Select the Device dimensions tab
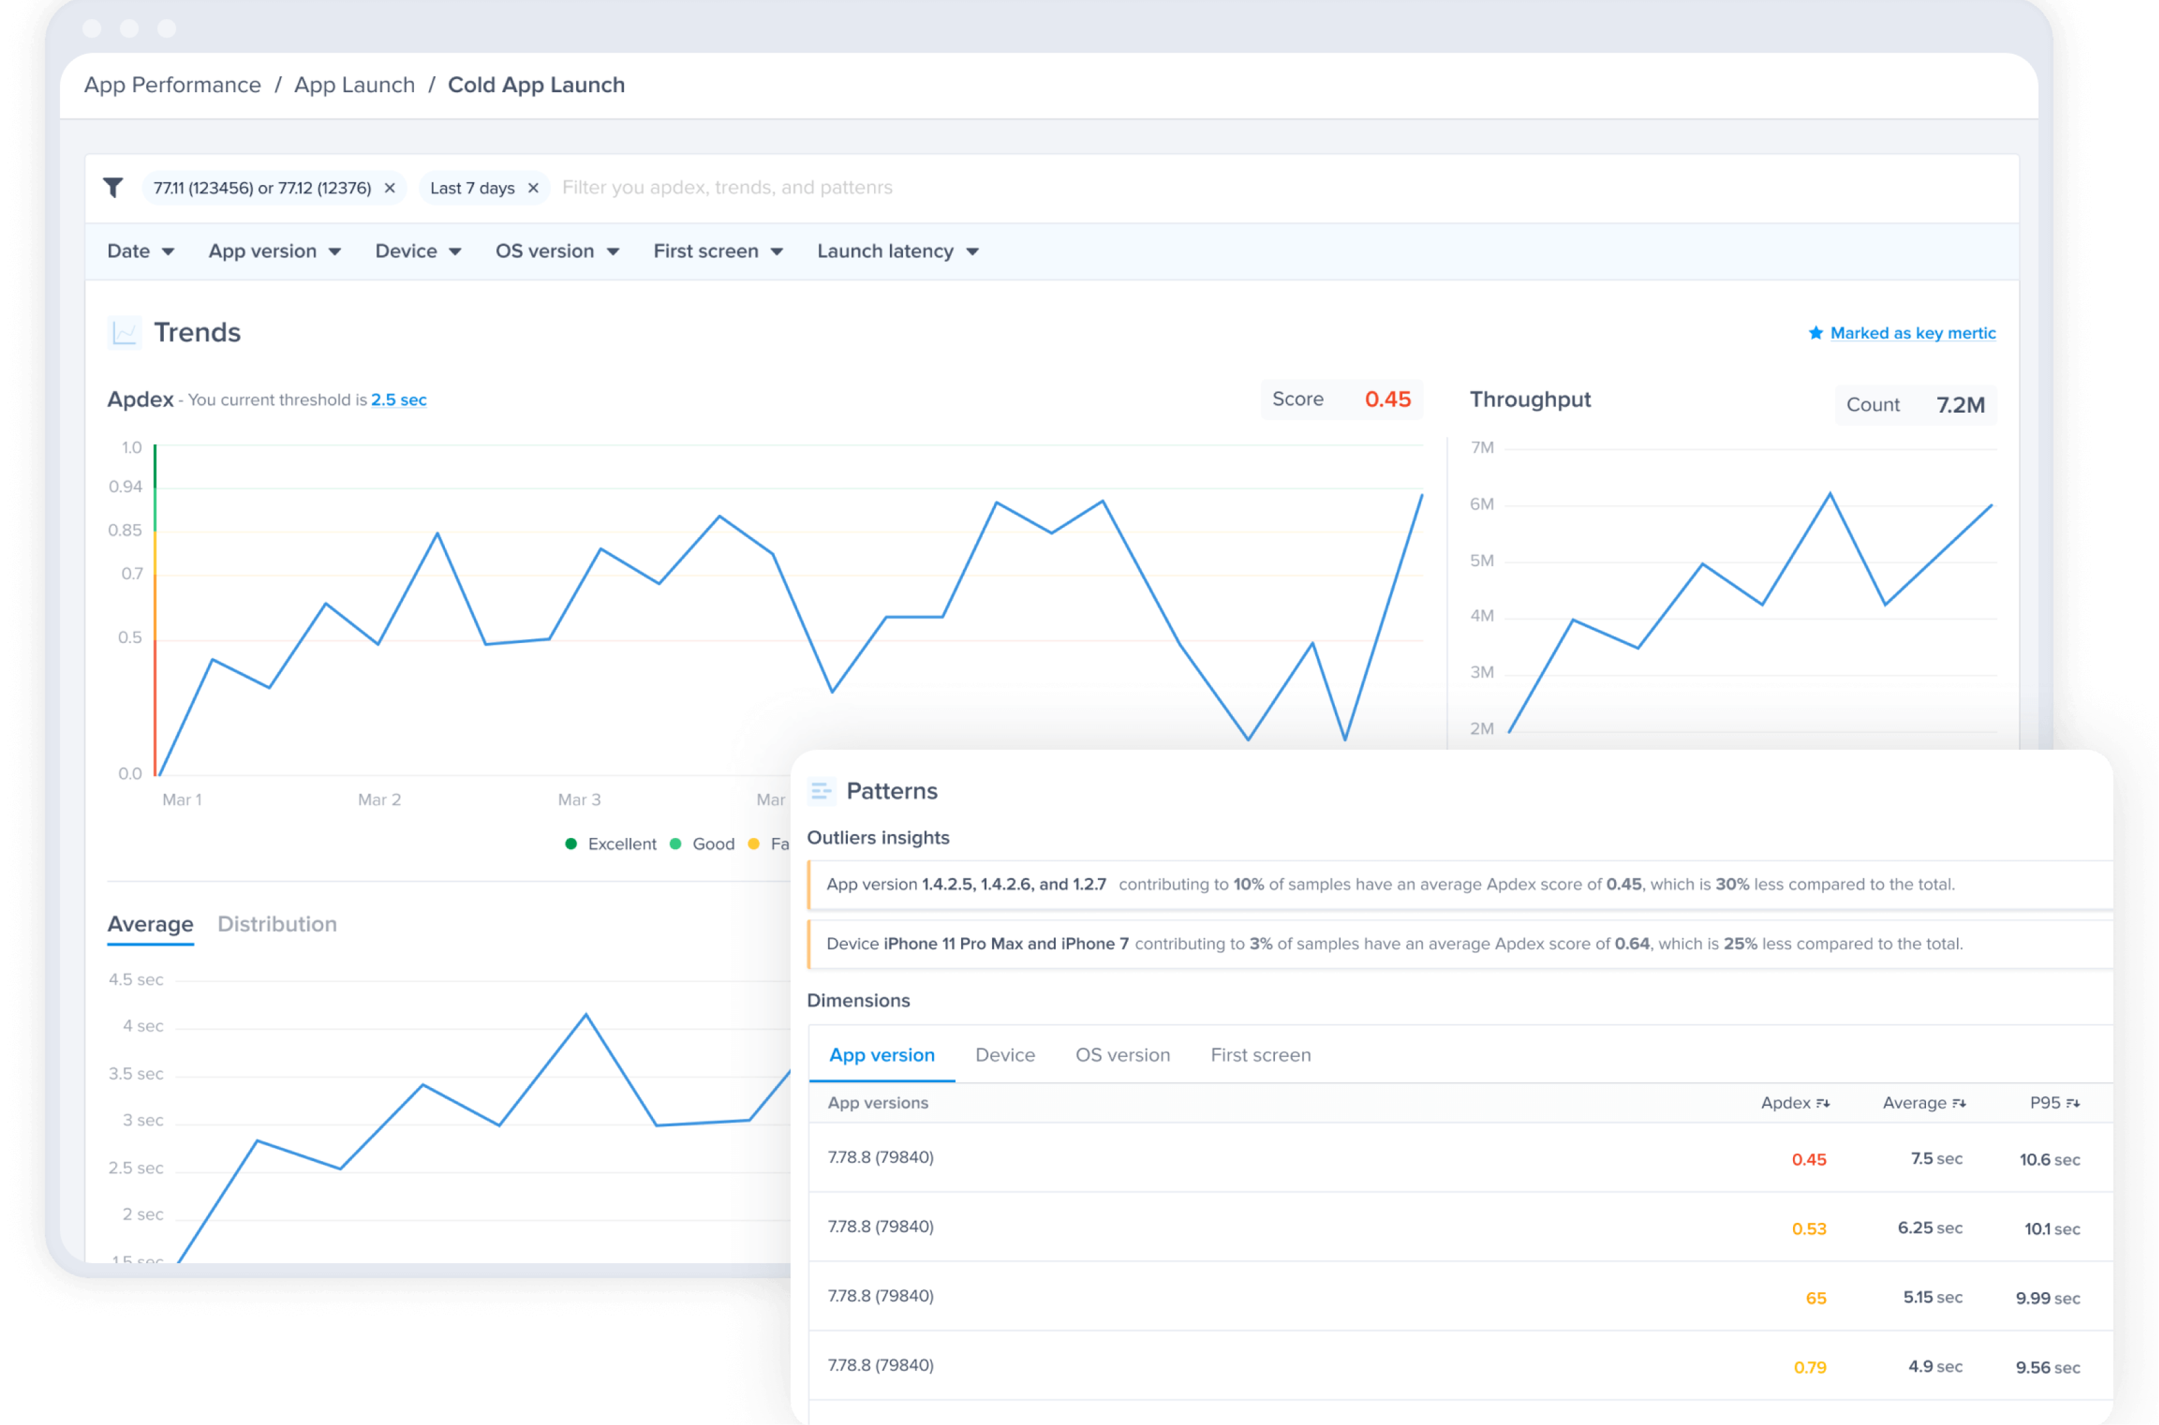The width and height of the screenshot is (2159, 1425). coord(1005,1055)
